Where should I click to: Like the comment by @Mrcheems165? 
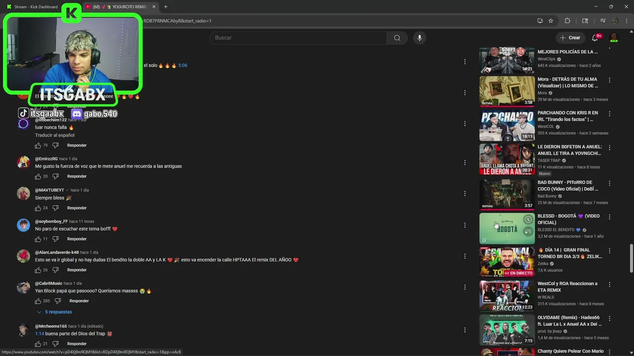[x=38, y=344]
